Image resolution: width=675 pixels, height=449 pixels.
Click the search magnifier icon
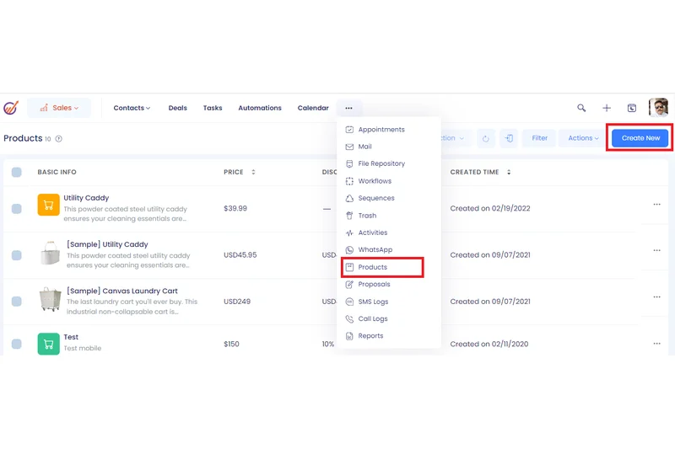point(581,108)
